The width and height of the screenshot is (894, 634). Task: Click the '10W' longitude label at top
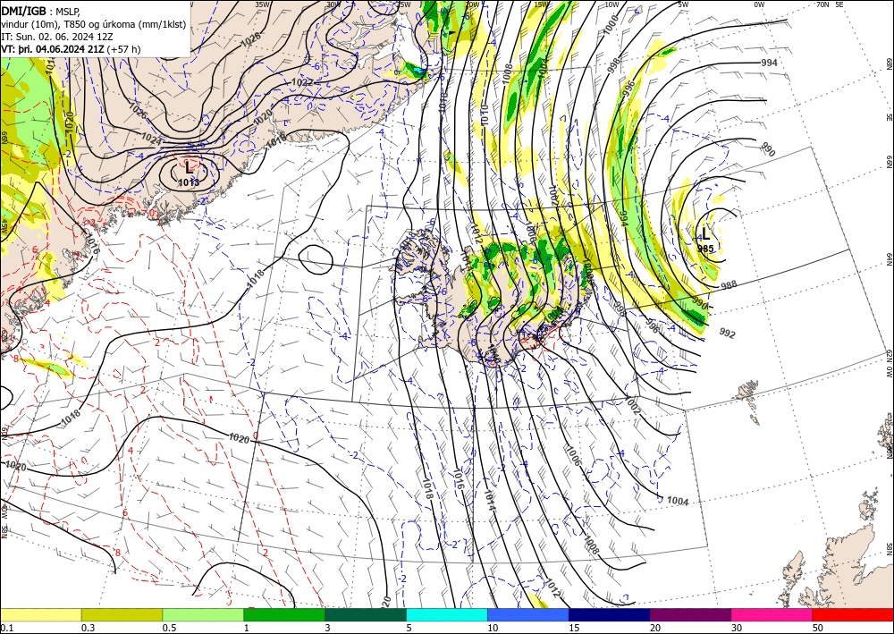point(611,4)
